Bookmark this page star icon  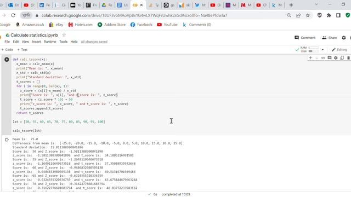pos(308,15)
